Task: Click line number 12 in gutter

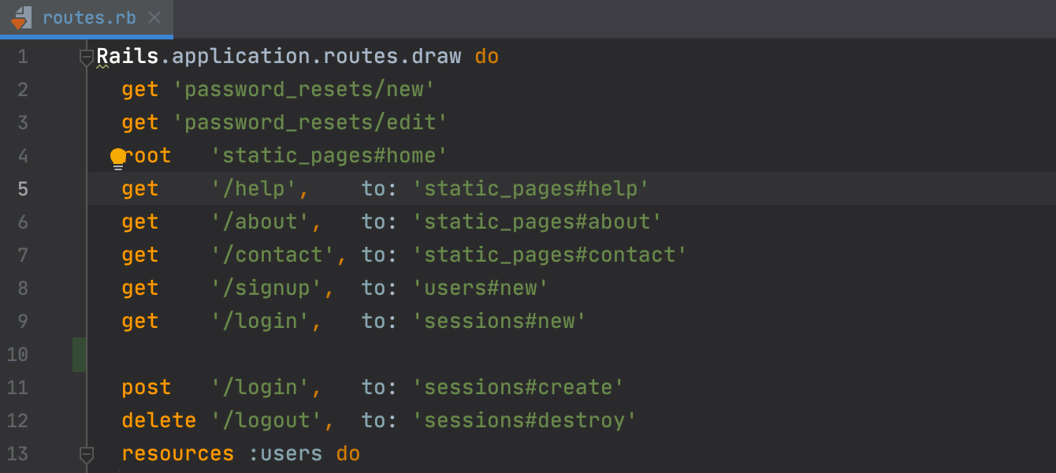Action: (17, 421)
